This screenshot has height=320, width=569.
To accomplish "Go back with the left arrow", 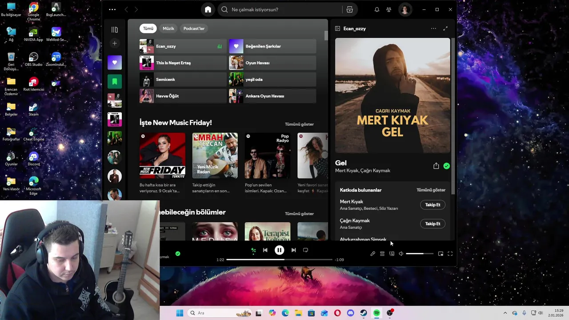I will pos(126,9).
